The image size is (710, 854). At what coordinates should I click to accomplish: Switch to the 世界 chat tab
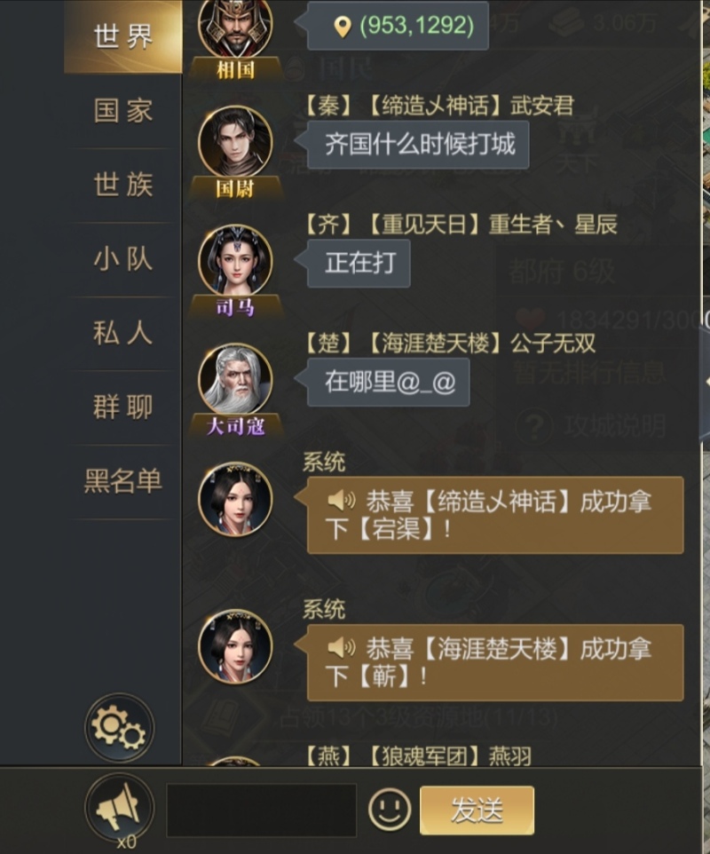pyautogui.click(x=123, y=37)
